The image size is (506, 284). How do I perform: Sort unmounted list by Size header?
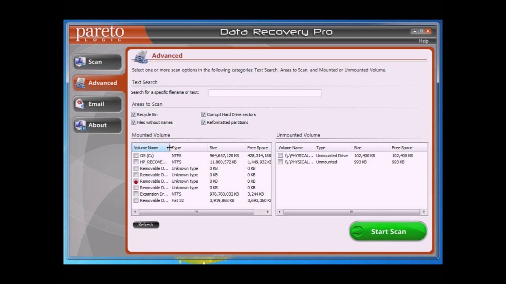tap(371, 148)
